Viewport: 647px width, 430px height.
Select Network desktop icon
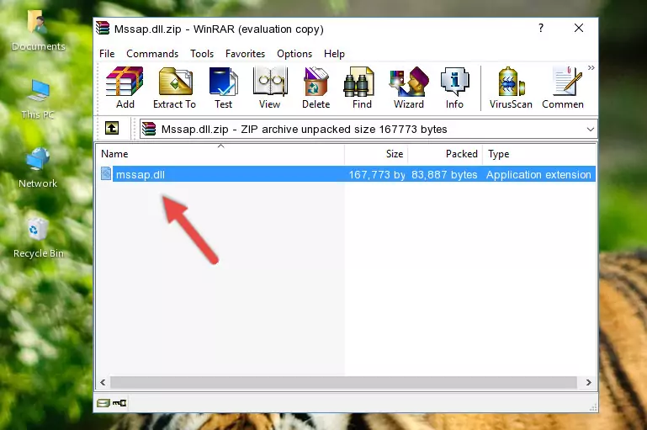pyautogui.click(x=38, y=168)
